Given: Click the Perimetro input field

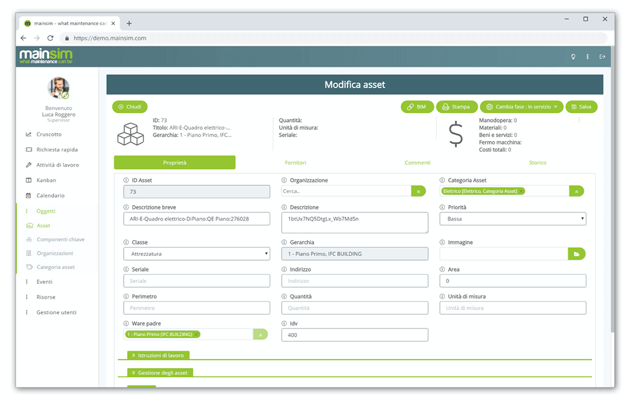Looking at the screenshot, I should point(197,308).
